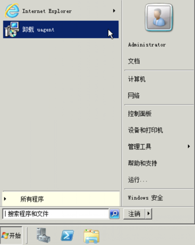Click the Administrator user avatar picture
Viewport: 195px width, 245px height.
159,18
